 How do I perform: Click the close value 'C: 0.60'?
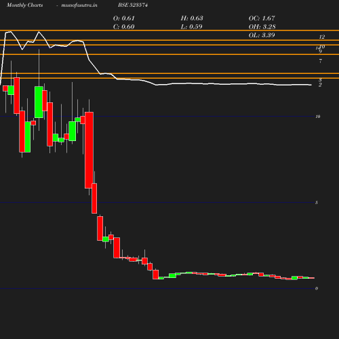124,26
